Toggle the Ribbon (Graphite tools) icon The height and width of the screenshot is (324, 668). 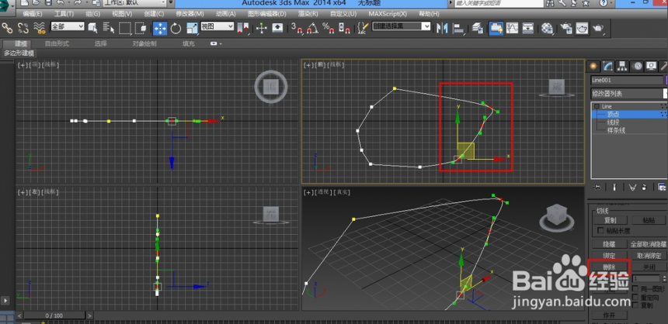(496, 28)
